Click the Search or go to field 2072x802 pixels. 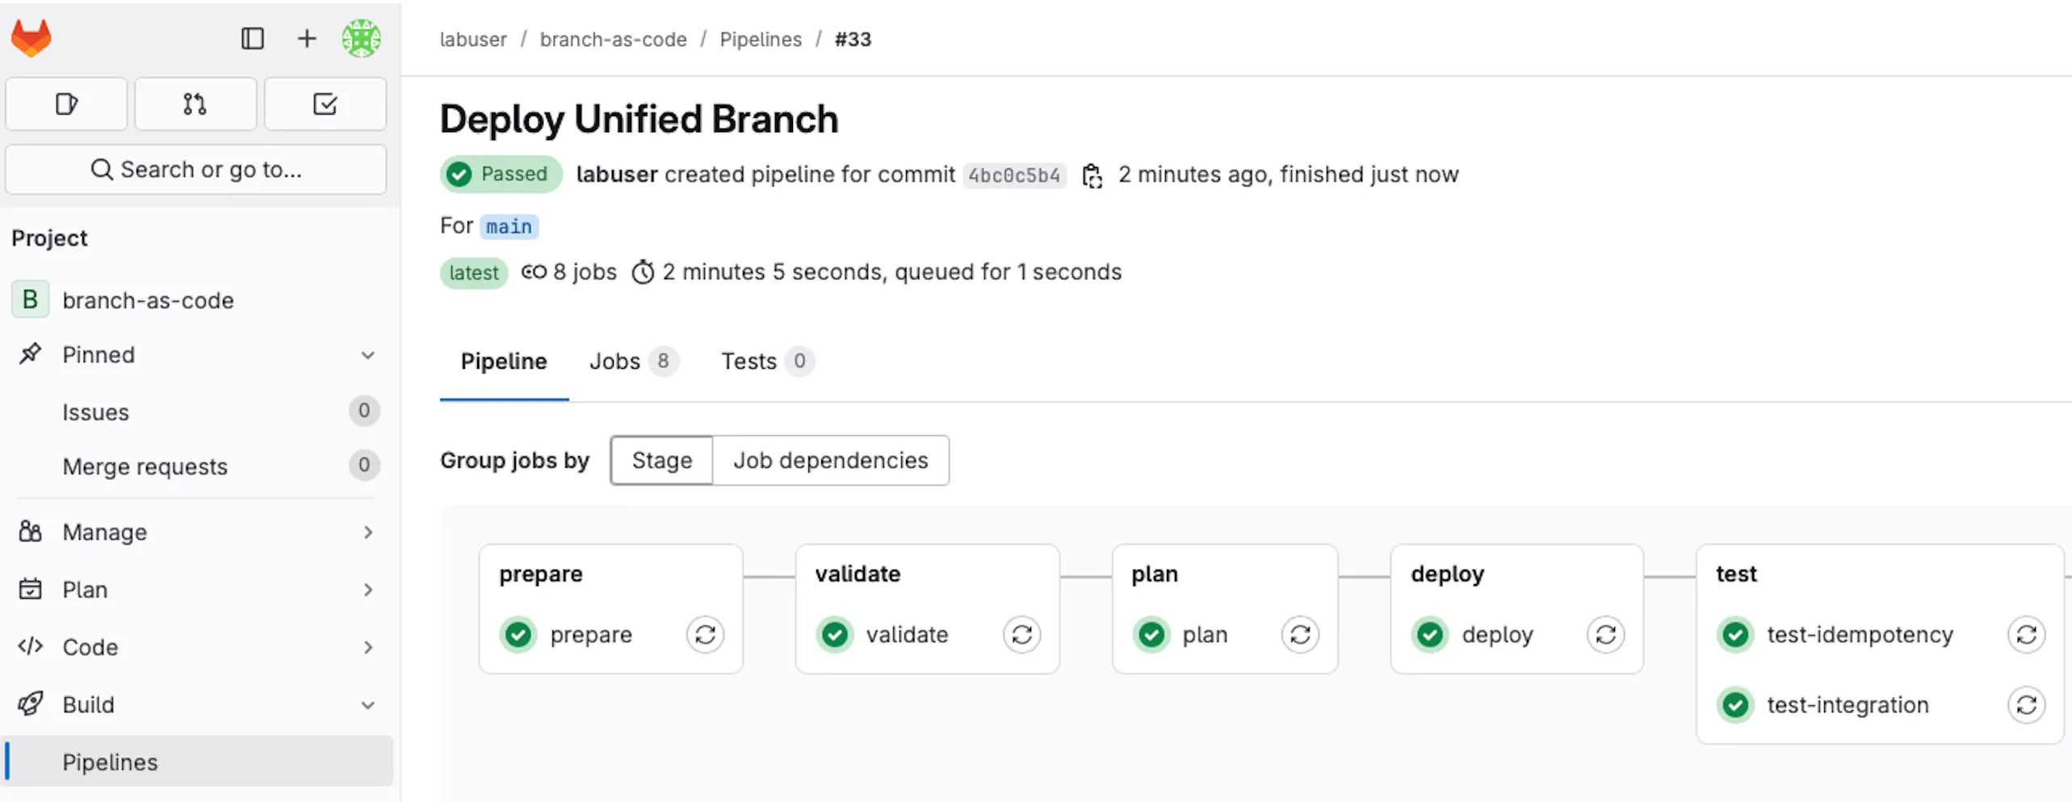pos(196,169)
